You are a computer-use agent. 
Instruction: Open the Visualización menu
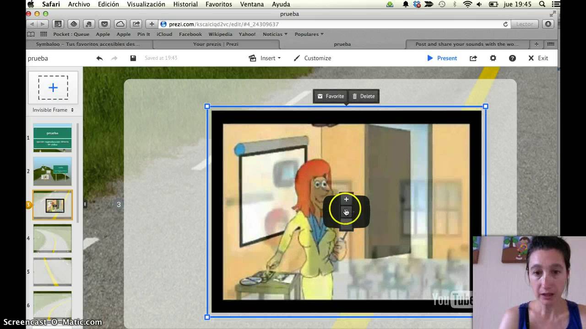pos(146,4)
